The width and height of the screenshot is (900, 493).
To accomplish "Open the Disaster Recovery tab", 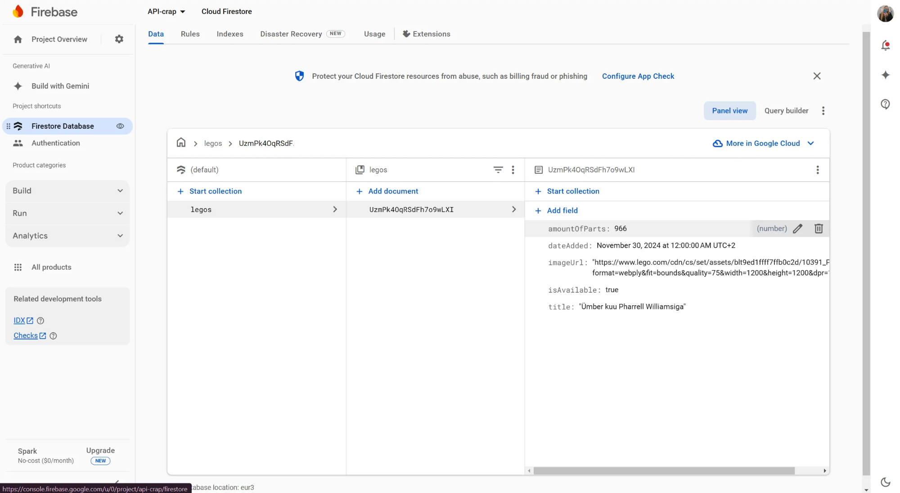I will click(x=302, y=34).
